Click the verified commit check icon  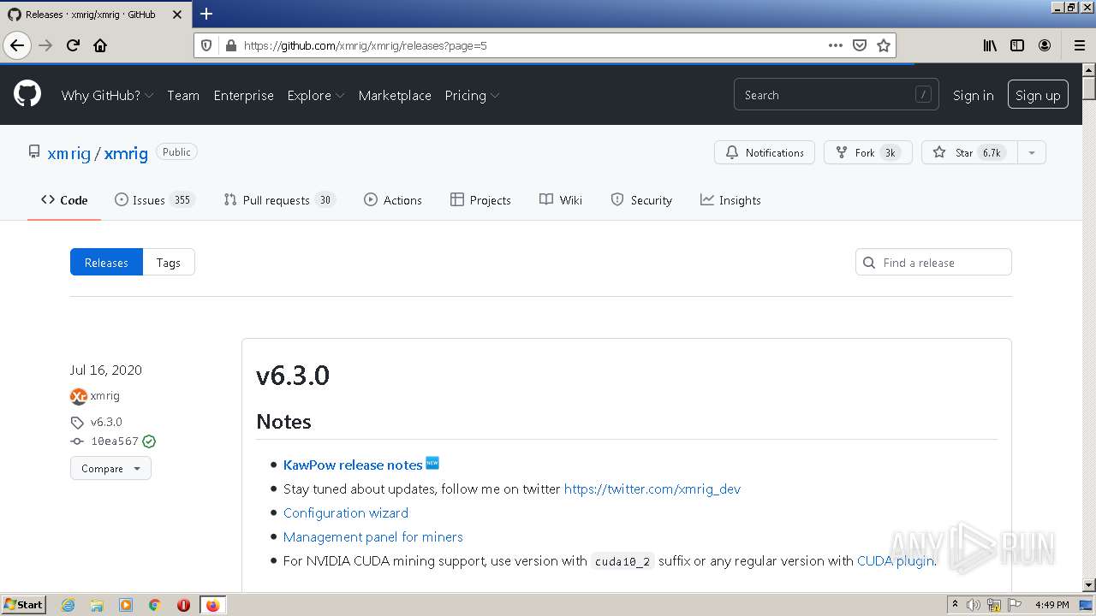coord(149,441)
